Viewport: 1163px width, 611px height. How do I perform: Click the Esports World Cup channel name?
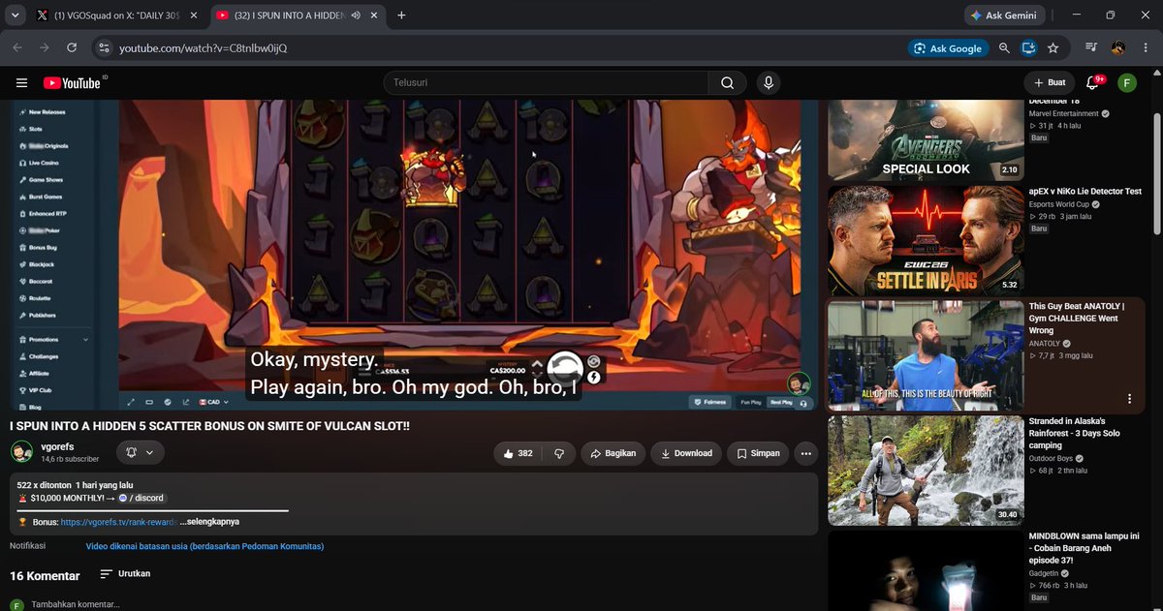pyautogui.click(x=1060, y=204)
